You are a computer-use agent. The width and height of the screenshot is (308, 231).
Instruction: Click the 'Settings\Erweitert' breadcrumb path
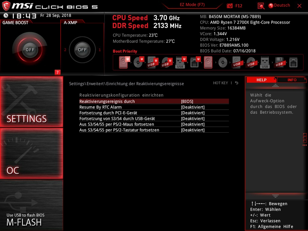pos(87,84)
